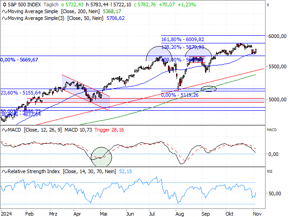Click the line icon beside Moving Average Simple(3)
289x217 pixels.
pyautogui.click(x=5, y=19)
